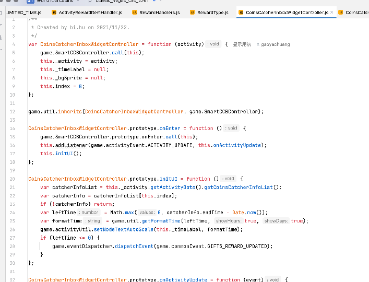
Task: Click the JS file icon on RewardHandlers.js tab
Action: pyautogui.click(x=135, y=12)
